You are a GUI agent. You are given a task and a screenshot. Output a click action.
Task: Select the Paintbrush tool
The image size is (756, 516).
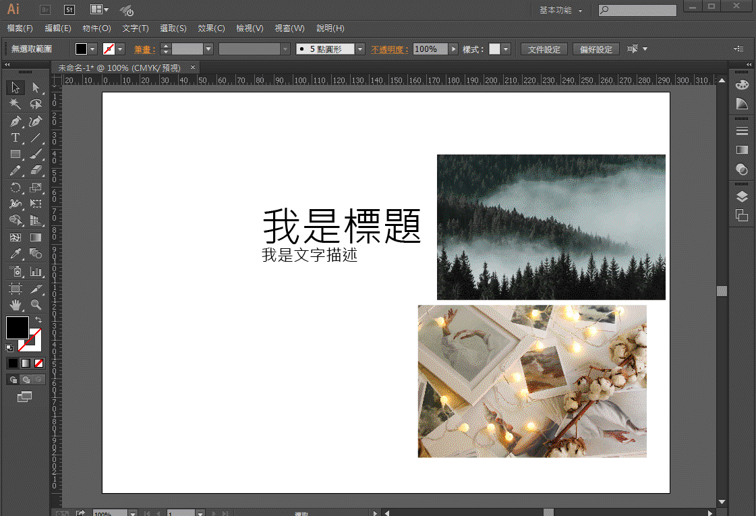pyautogui.click(x=36, y=154)
